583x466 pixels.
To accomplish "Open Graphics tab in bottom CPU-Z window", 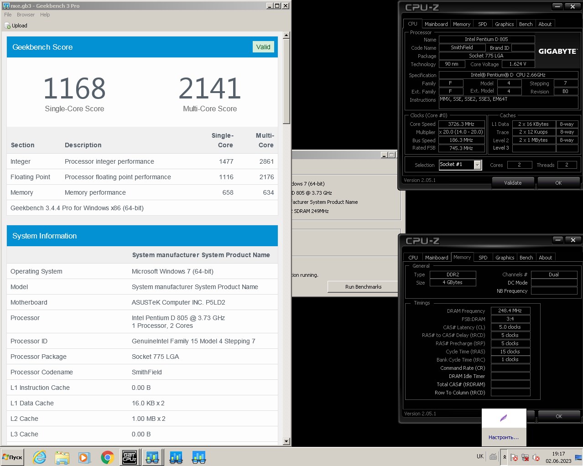I will pos(505,258).
